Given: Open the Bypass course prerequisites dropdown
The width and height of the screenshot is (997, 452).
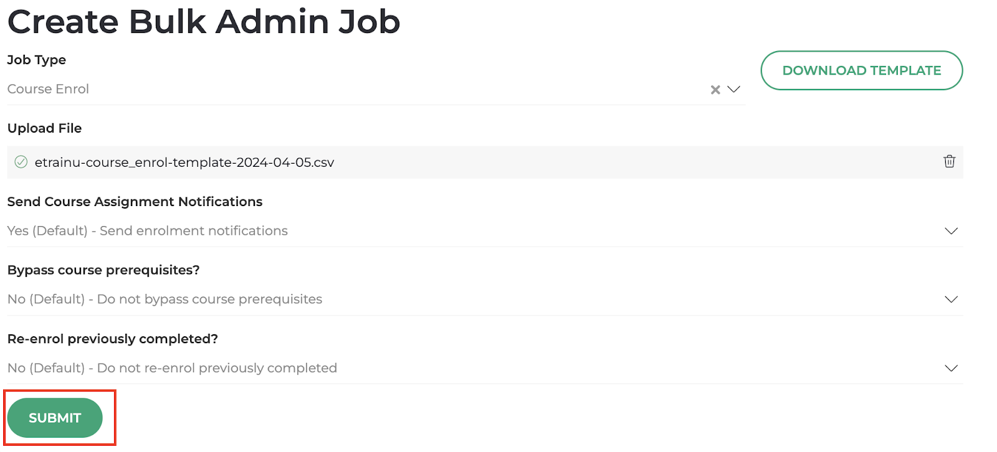Looking at the screenshot, I should point(952,299).
